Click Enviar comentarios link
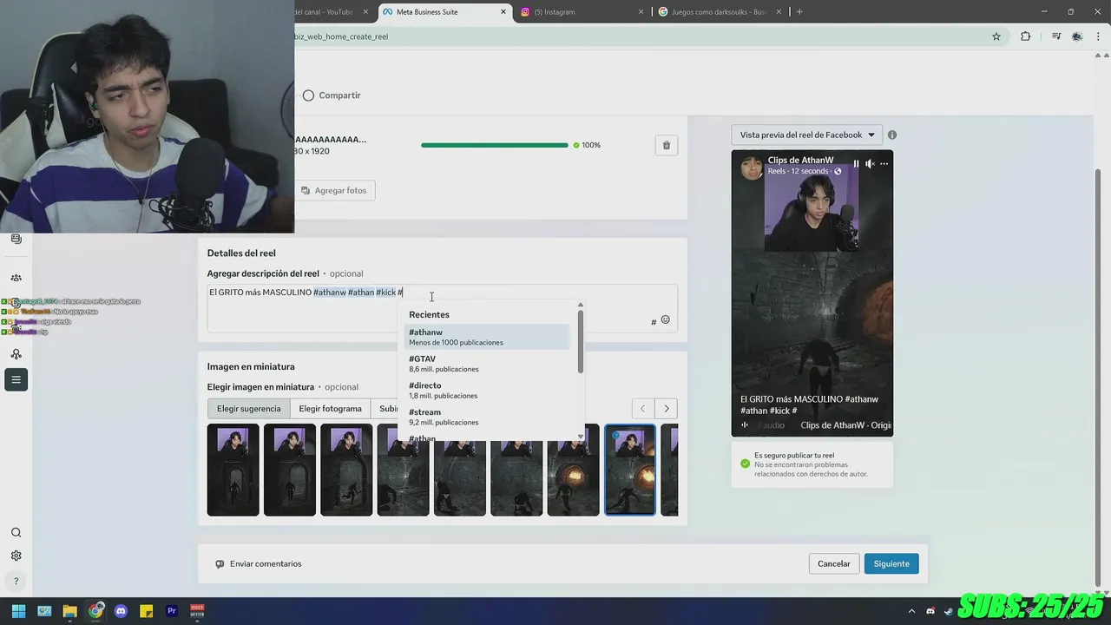 point(259,564)
